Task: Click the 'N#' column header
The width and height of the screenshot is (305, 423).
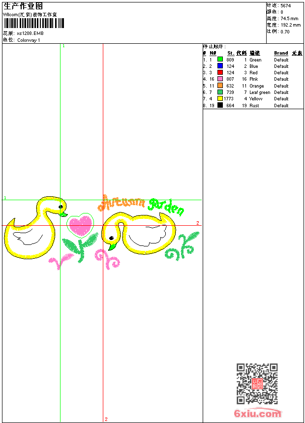Action: tap(213, 53)
